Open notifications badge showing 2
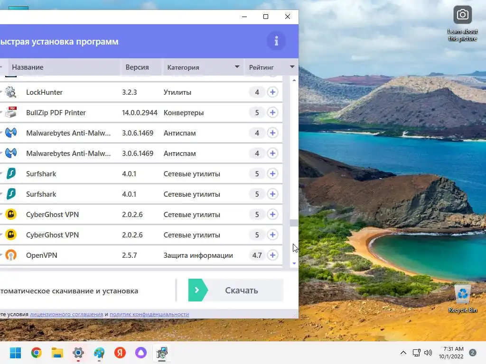The height and width of the screenshot is (364, 486). tap(473, 353)
